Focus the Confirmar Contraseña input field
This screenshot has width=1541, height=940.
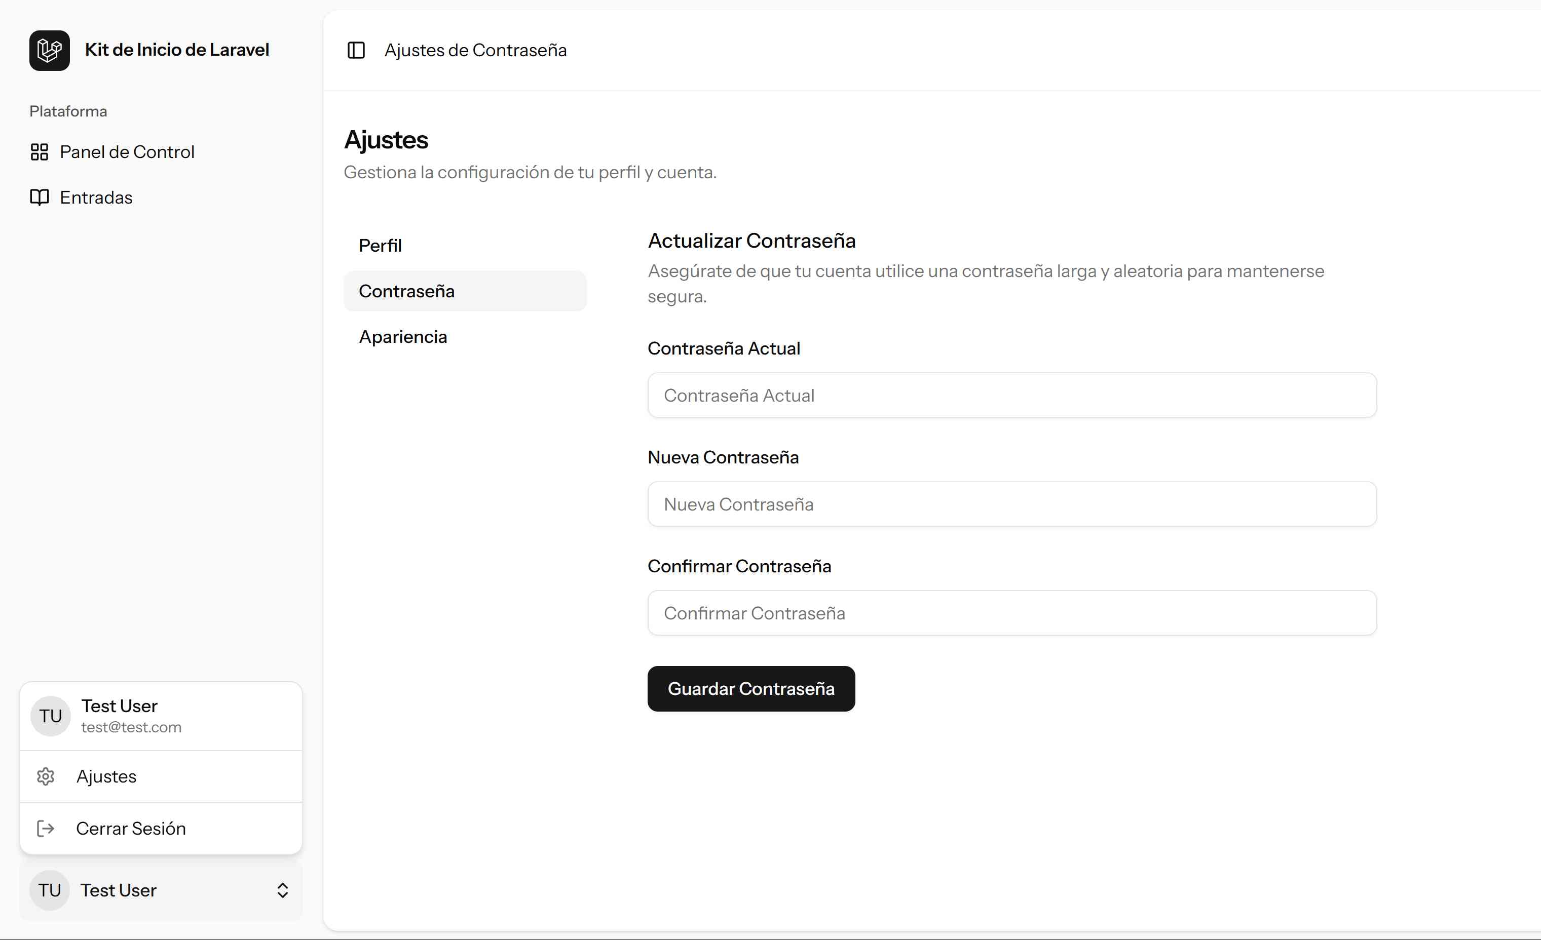tap(1012, 612)
